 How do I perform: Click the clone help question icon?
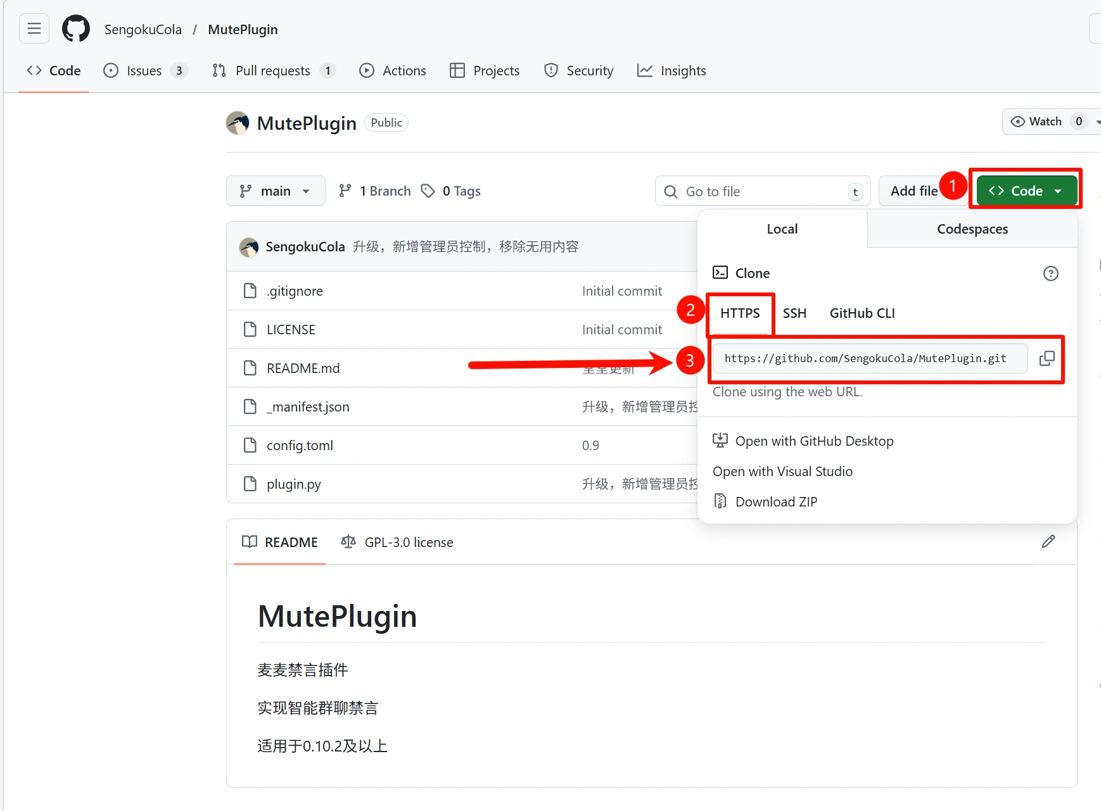[x=1050, y=273]
